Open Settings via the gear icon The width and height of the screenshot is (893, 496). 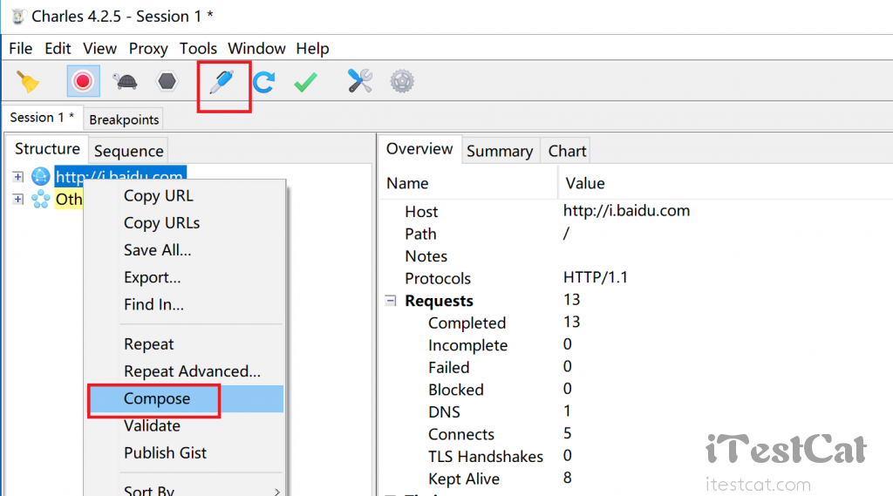[x=402, y=81]
